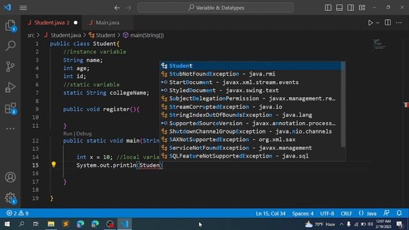
Task: Change encoding via UTF-8 status
Action: coord(327,213)
